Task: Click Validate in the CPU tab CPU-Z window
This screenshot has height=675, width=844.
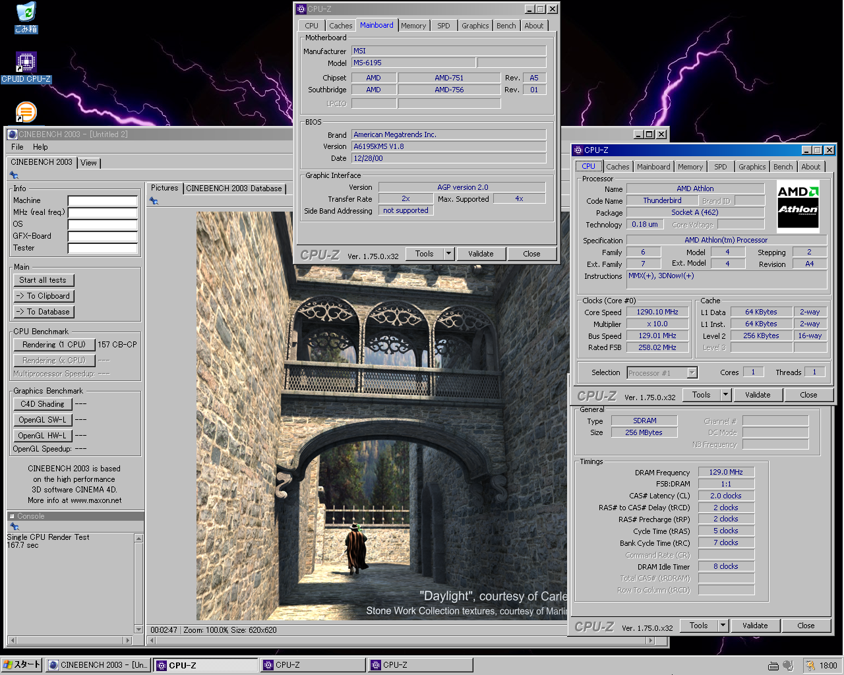Action: coord(758,395)
